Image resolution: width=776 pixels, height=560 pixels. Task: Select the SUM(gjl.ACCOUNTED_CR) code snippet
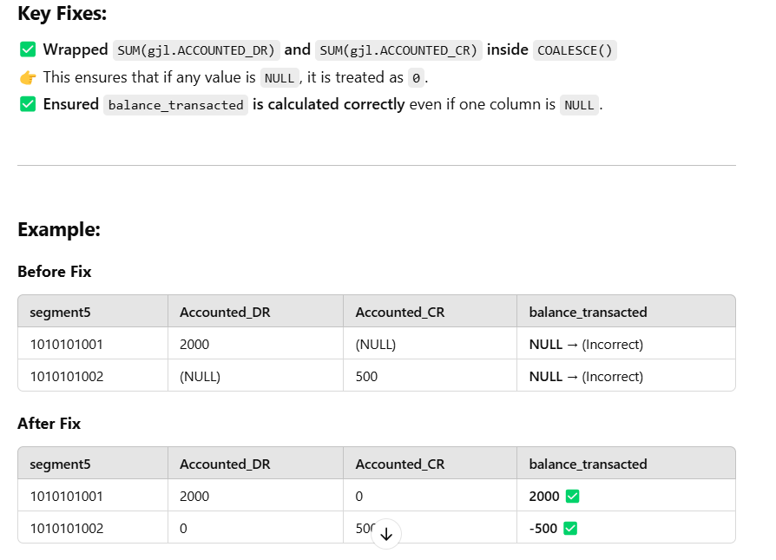tap(398, 50)
